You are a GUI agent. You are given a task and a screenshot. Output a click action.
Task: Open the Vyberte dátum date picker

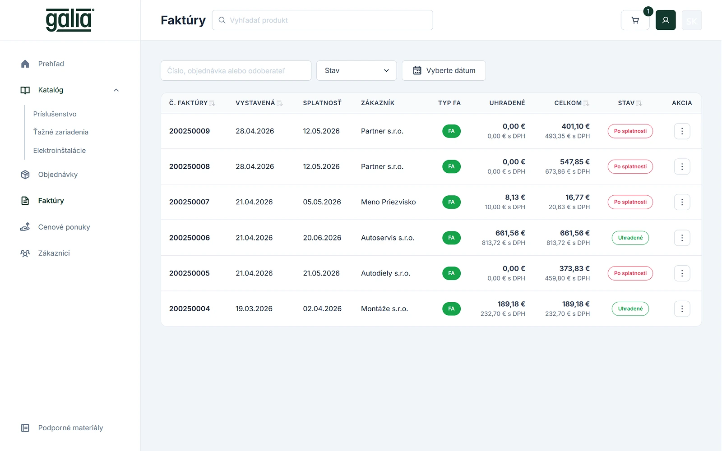click(x=444, y=71)
